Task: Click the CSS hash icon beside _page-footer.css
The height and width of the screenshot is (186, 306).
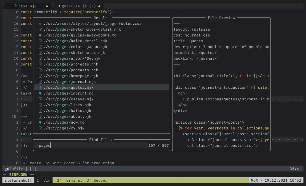Action: pyautogui.click(x=40, y=24)
